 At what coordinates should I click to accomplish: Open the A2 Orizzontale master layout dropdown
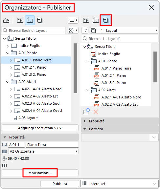coord(43,151)
